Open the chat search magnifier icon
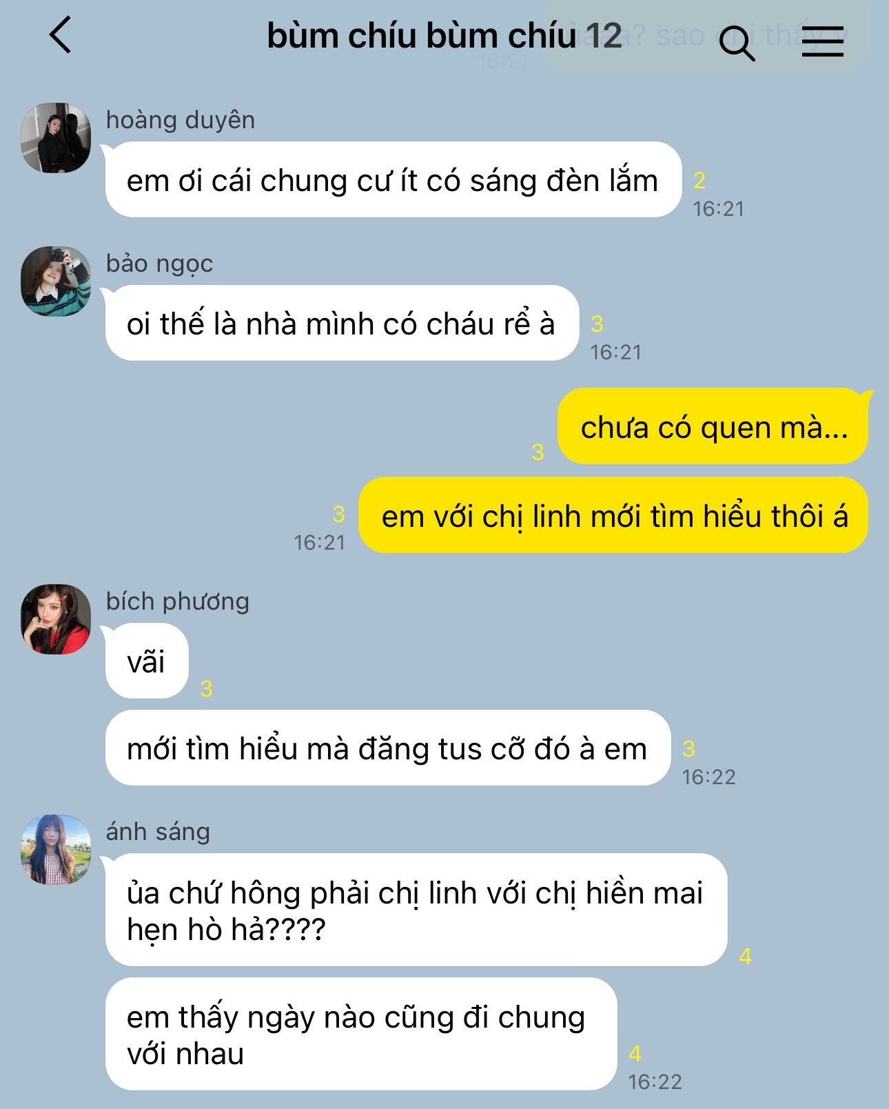Viewport: 889px width, 1109px height. click(x=737, y=43)
